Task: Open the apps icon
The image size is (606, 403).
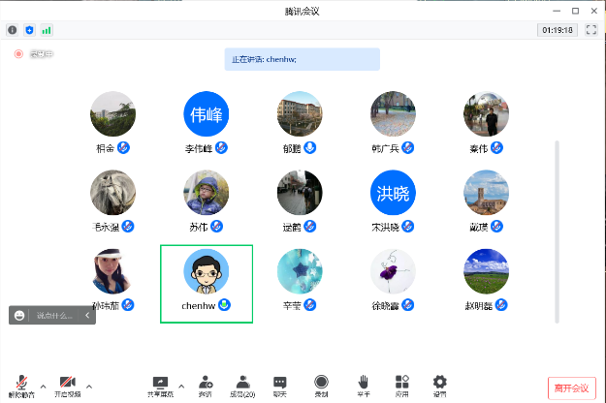Action: pyautogui.click(x=402, y=384)
